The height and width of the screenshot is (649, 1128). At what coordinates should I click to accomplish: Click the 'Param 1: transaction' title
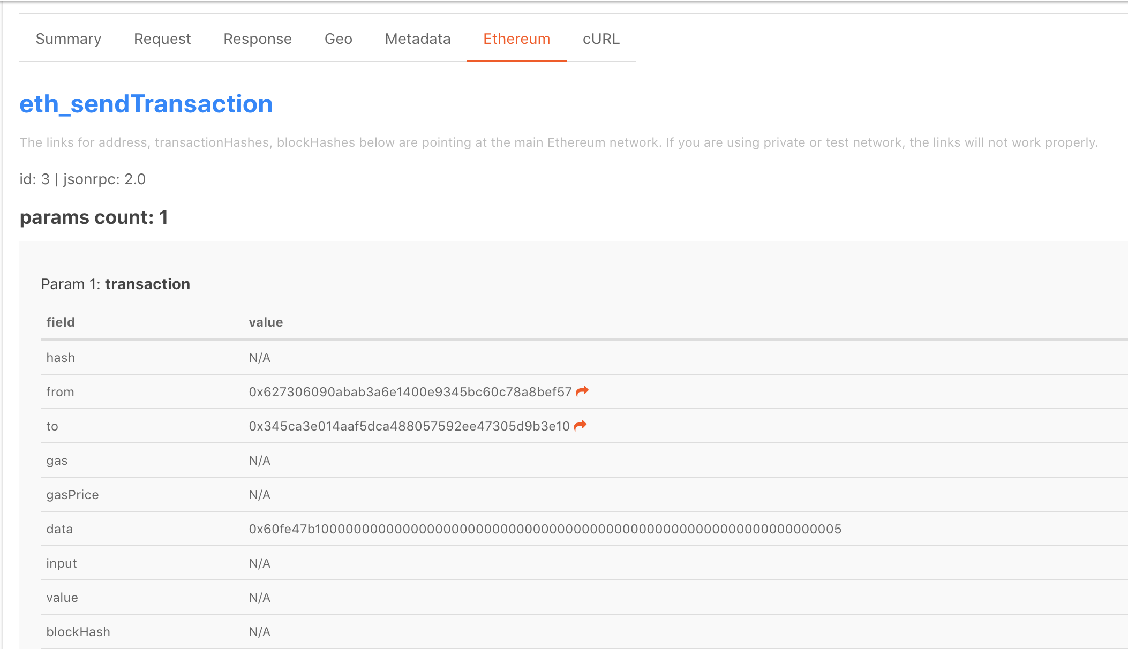pos(116,284)
